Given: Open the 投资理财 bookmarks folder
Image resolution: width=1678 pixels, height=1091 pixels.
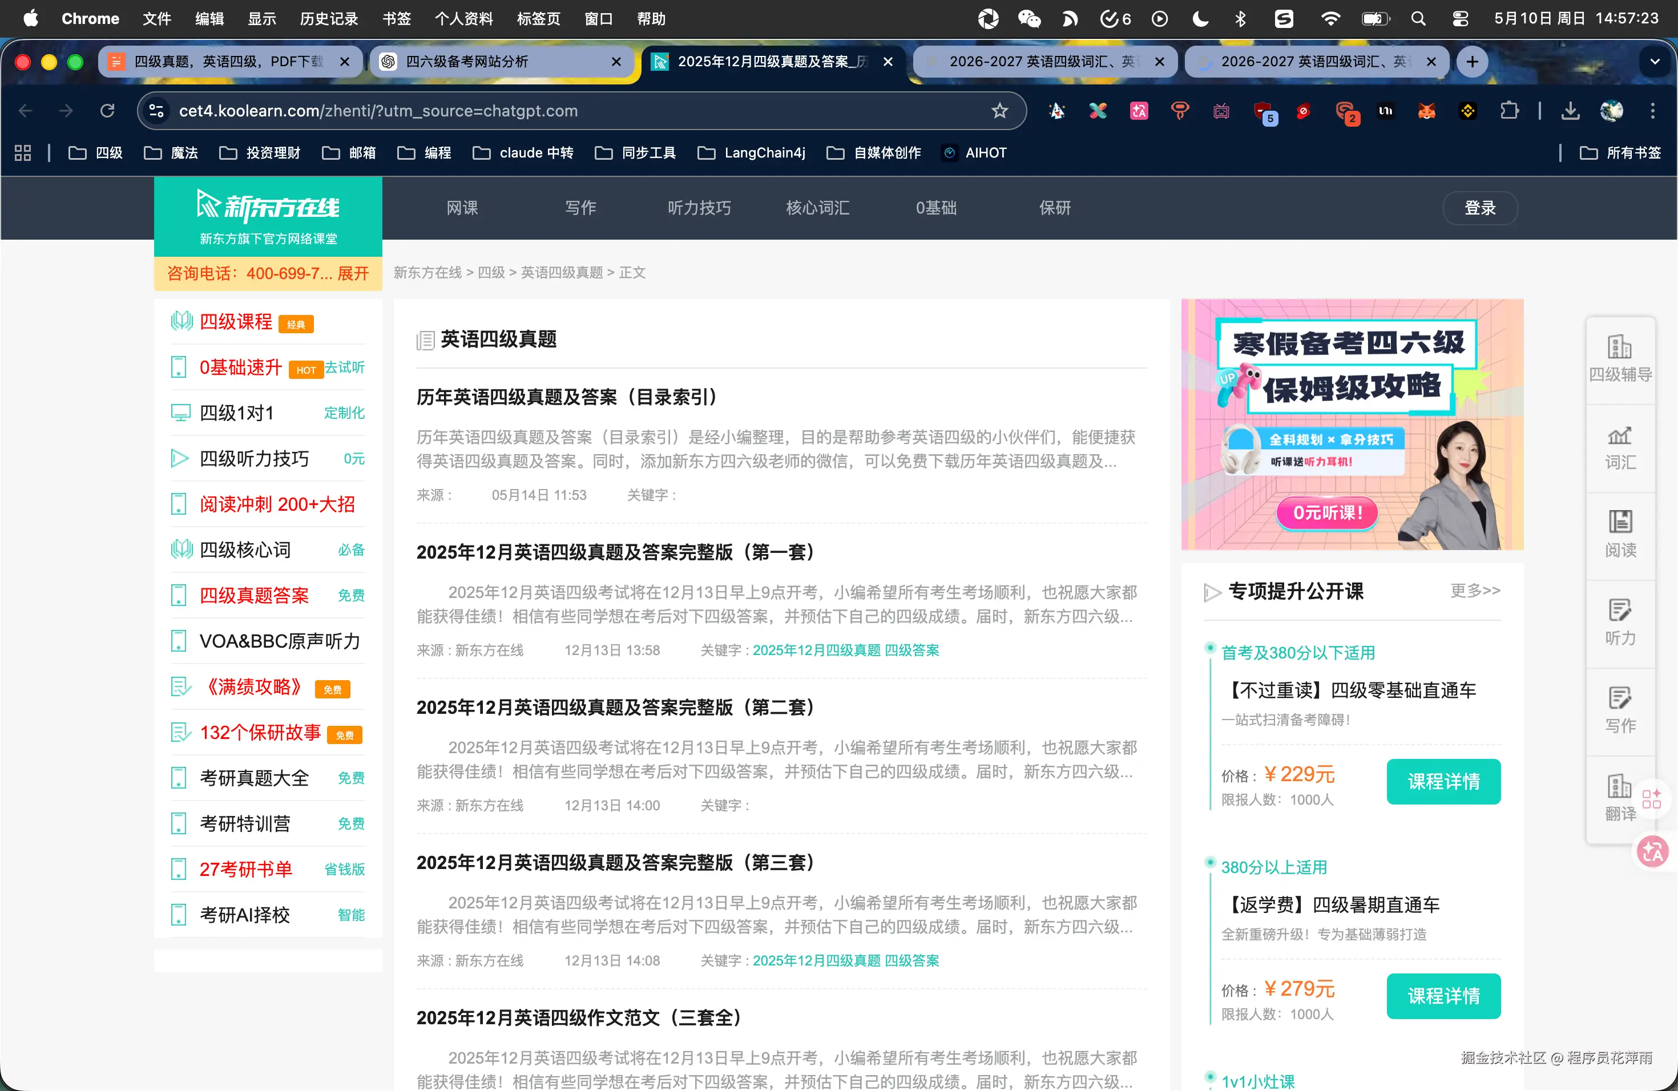Looking at the screenshot, I should pos(260,153).
